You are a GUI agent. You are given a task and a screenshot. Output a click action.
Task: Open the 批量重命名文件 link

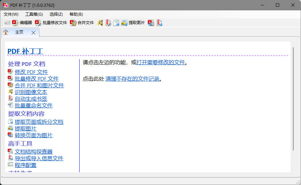pos(34,105)
